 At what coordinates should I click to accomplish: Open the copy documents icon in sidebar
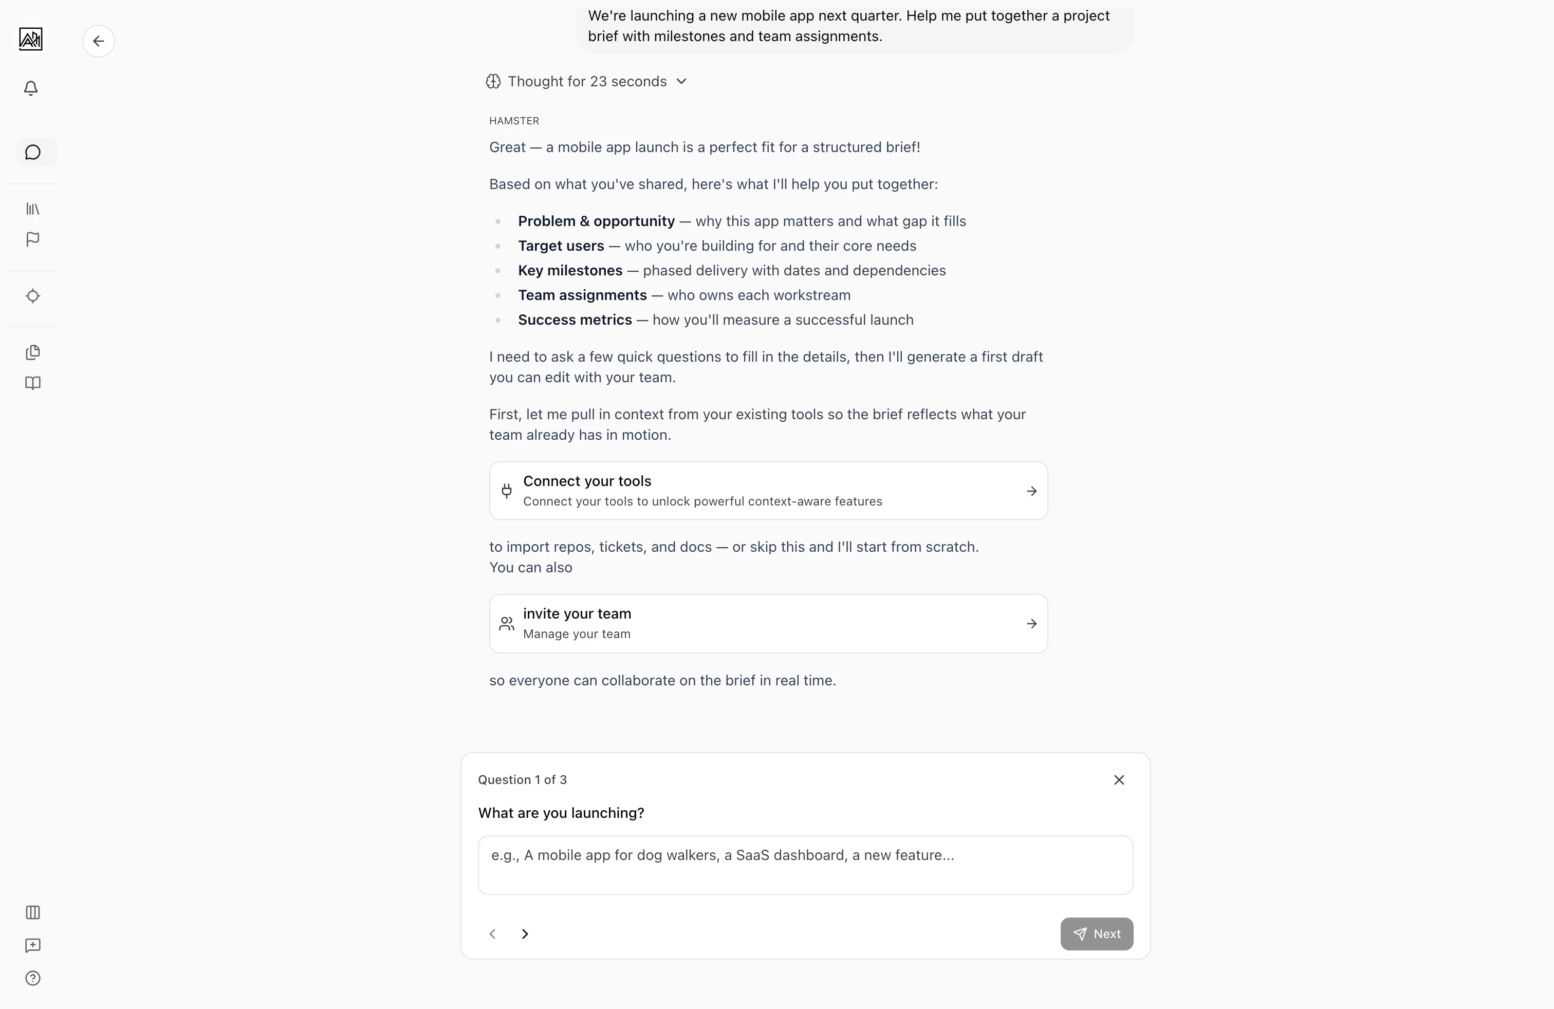pyautogui.click(x=32, y=352)
